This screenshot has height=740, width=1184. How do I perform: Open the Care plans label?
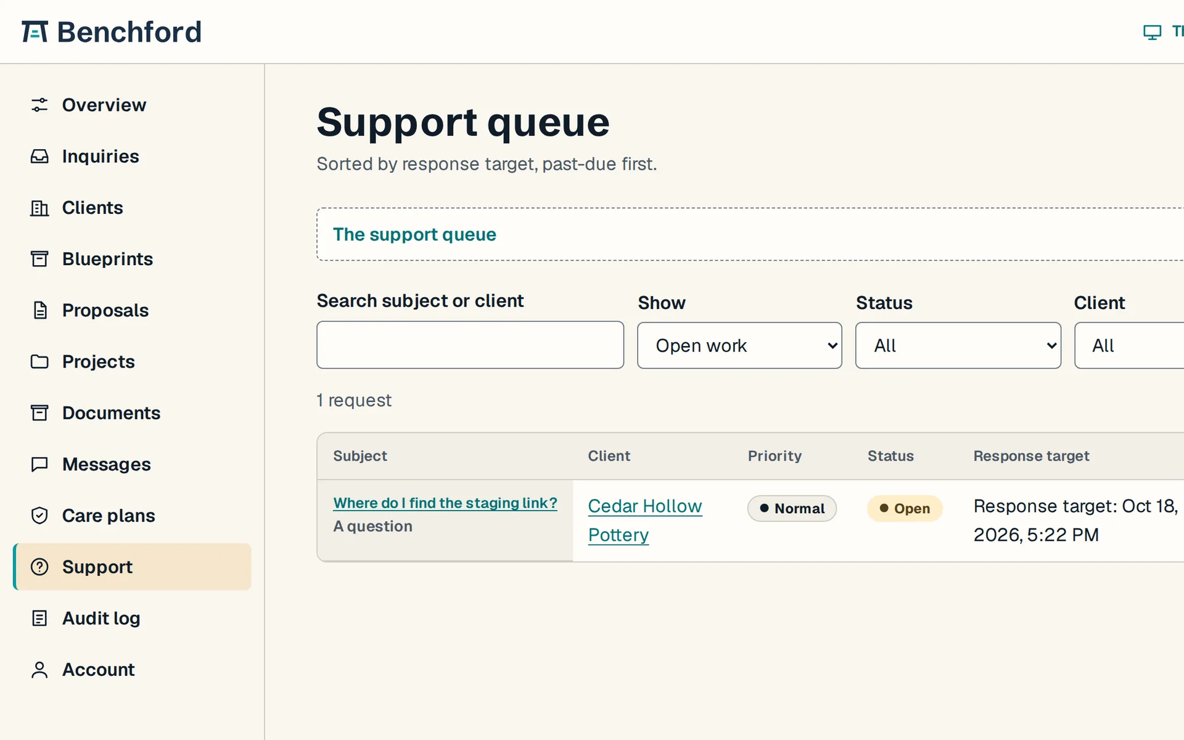pyautogui.click(x=109, y=516)
